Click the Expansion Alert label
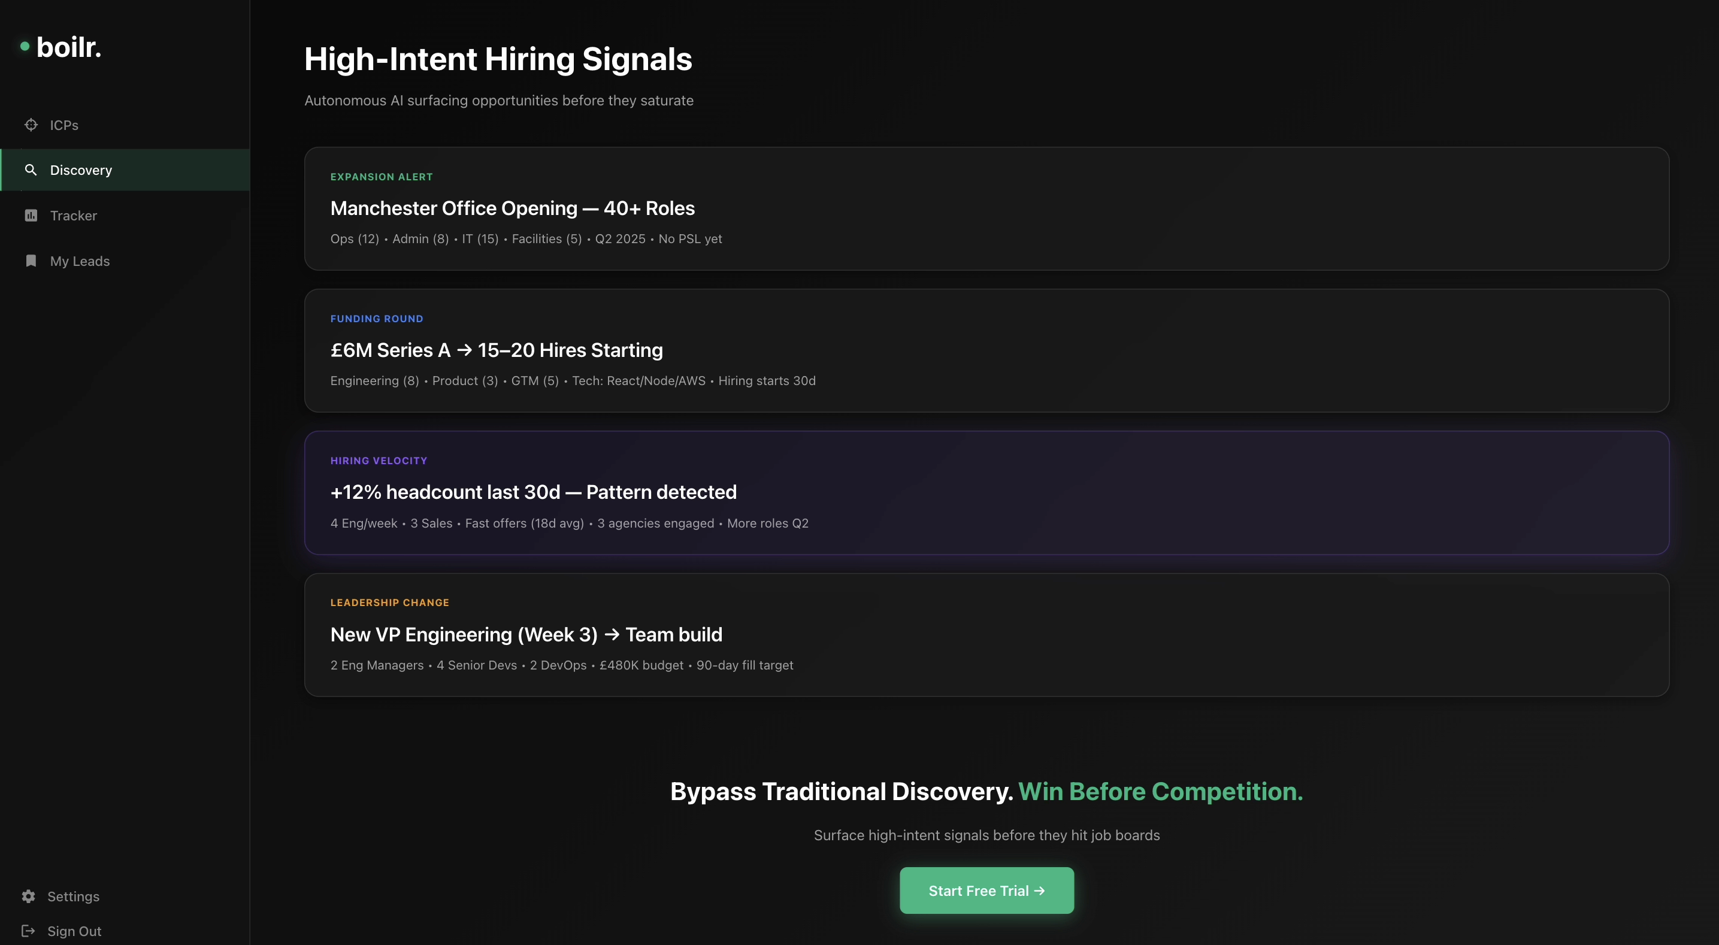 (x=382, y=177)
